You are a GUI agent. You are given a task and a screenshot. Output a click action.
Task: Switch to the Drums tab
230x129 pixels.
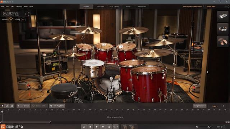coord(86,6)
